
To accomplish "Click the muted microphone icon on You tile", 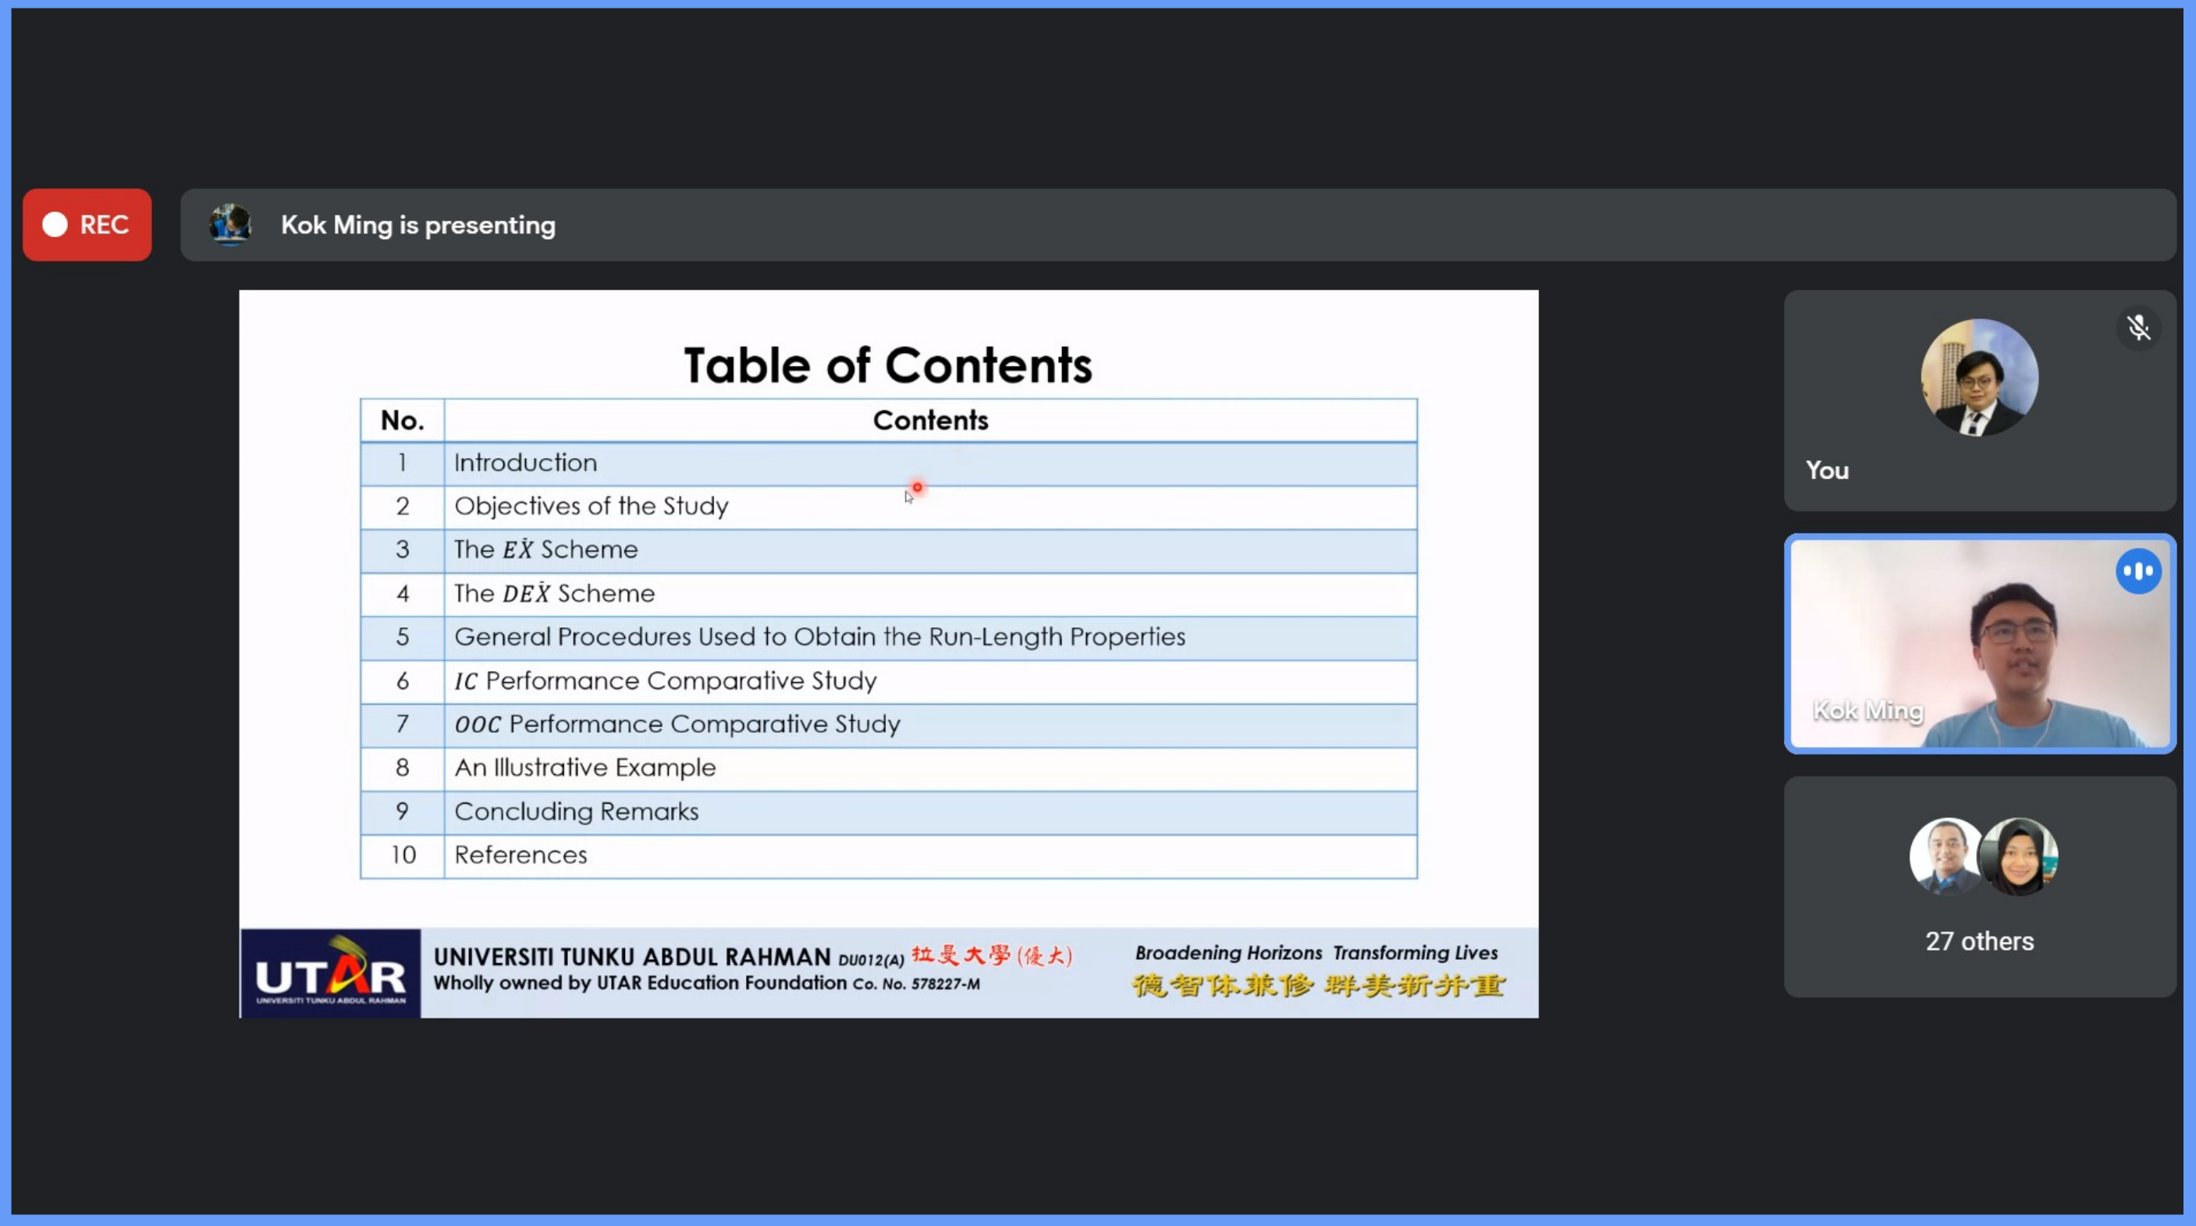I will click(2138, 328).
